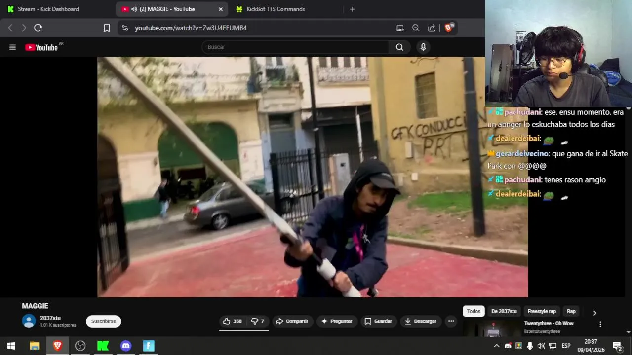Click the Descargar download button
The image size is (632, 355).
point(421,321)
